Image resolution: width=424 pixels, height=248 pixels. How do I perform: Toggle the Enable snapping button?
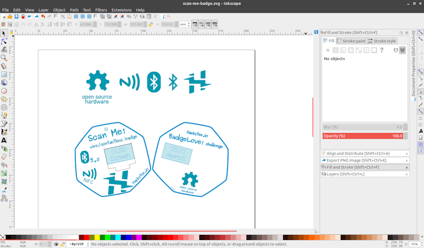coord(421,33)
